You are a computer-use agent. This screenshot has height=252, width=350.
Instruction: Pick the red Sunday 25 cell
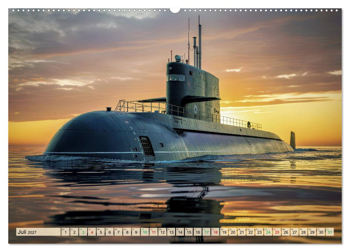(x=277, y=232)
